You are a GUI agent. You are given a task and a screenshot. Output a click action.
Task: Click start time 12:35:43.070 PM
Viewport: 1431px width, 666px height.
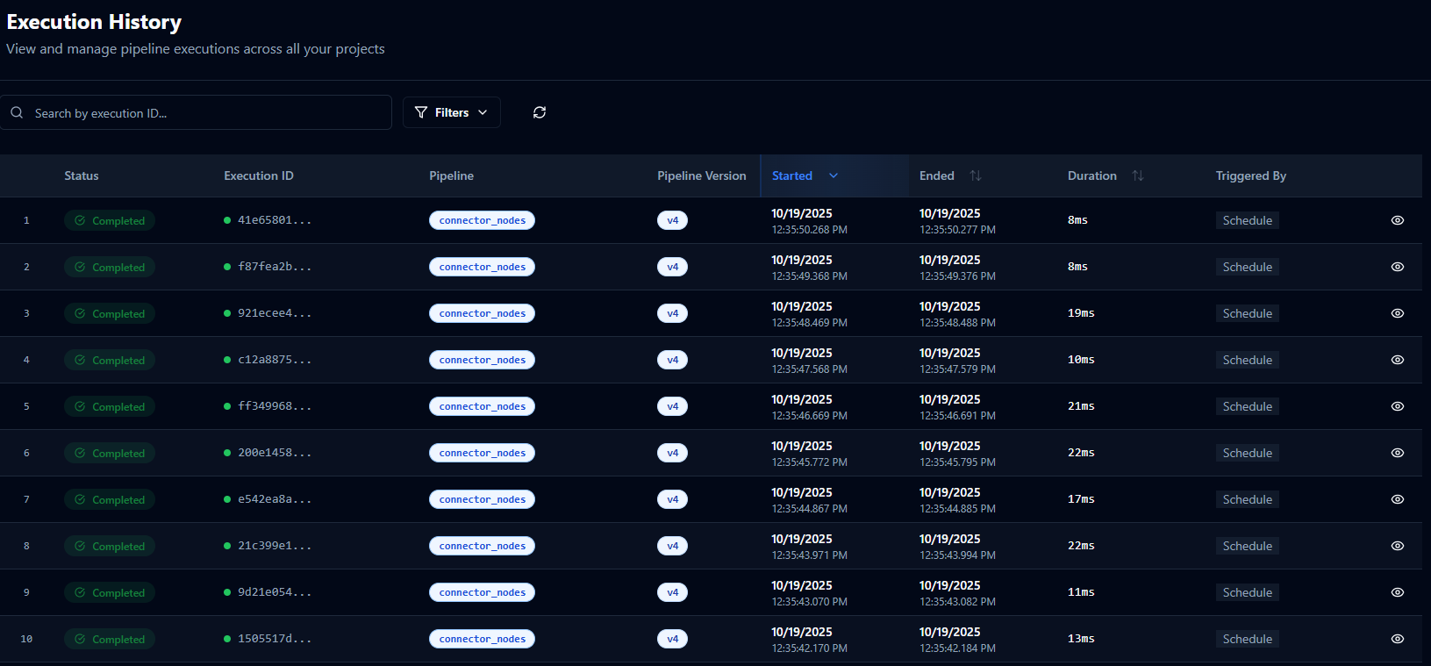809,602
